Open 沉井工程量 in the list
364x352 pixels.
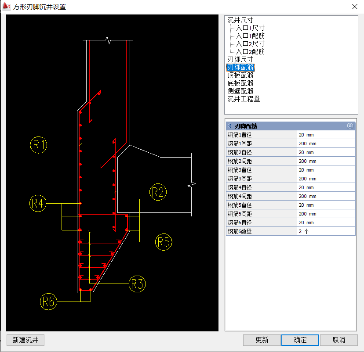pos(244,99)
